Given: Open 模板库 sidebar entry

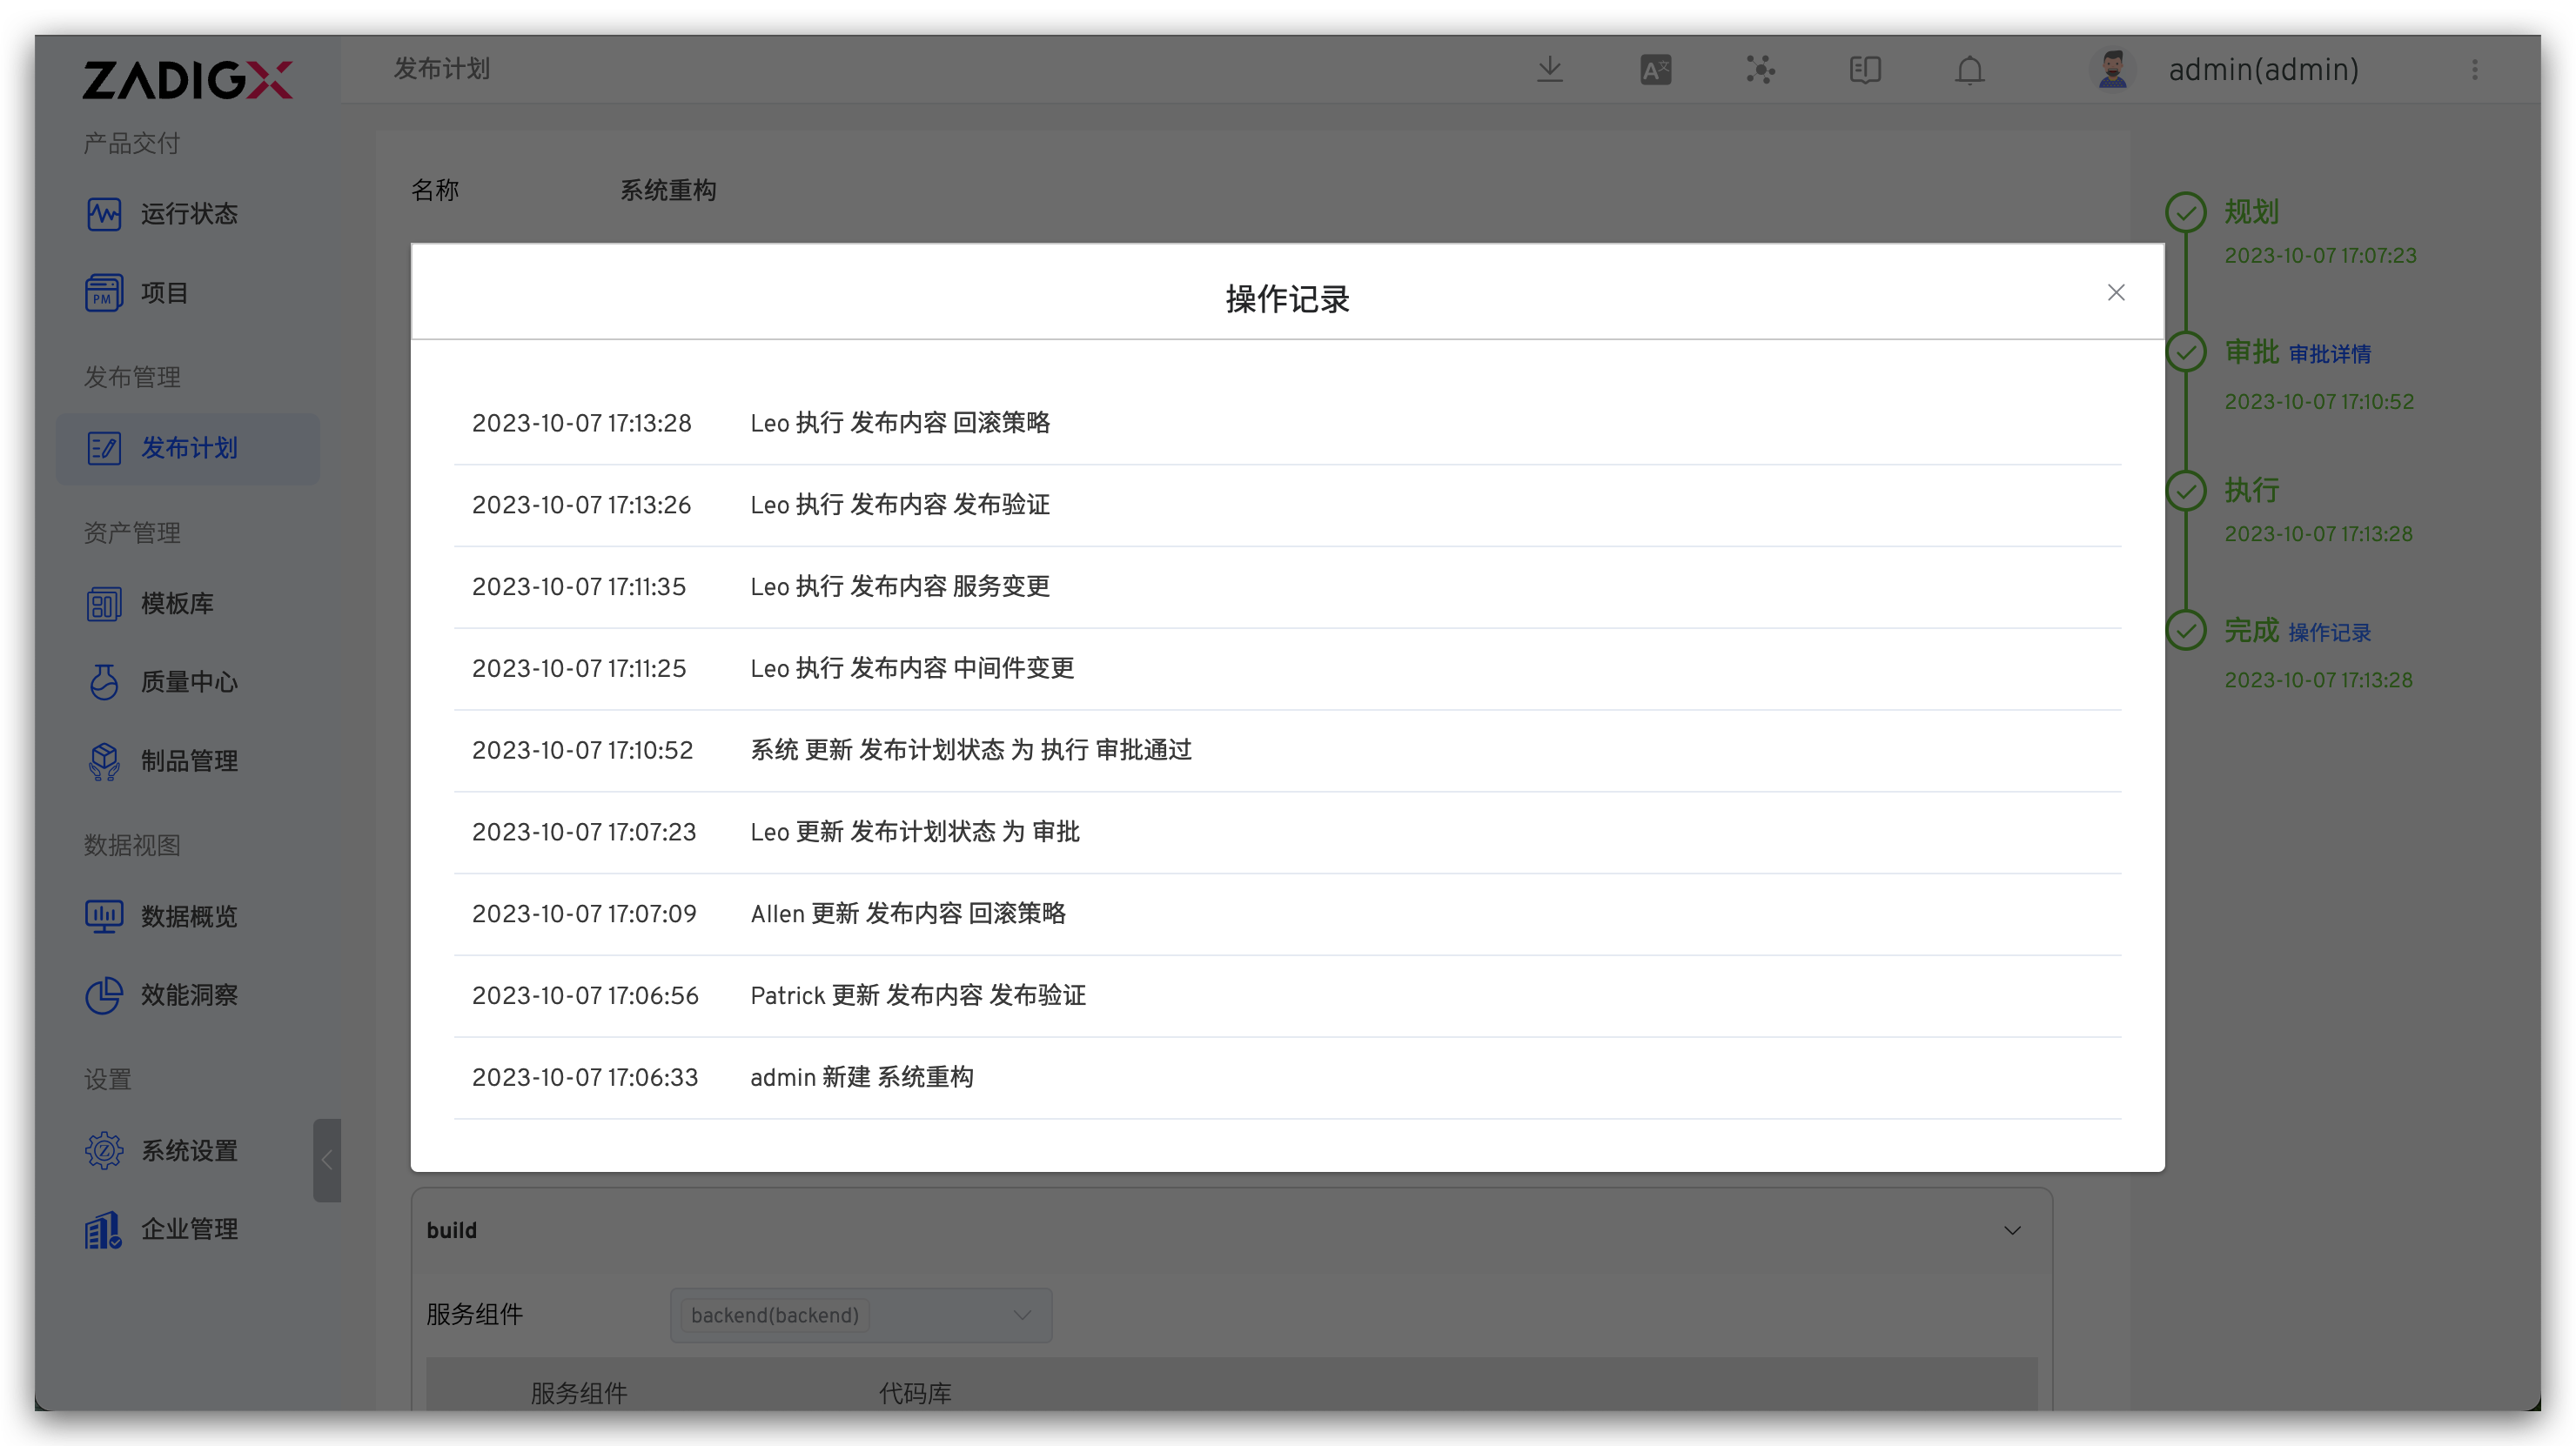Looking at the screenshot, I should pyautogui.click(x=176, y=604).
